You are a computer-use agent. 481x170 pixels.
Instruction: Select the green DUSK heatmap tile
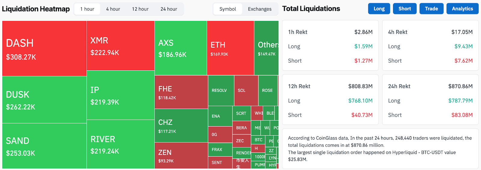coord(44,100)
